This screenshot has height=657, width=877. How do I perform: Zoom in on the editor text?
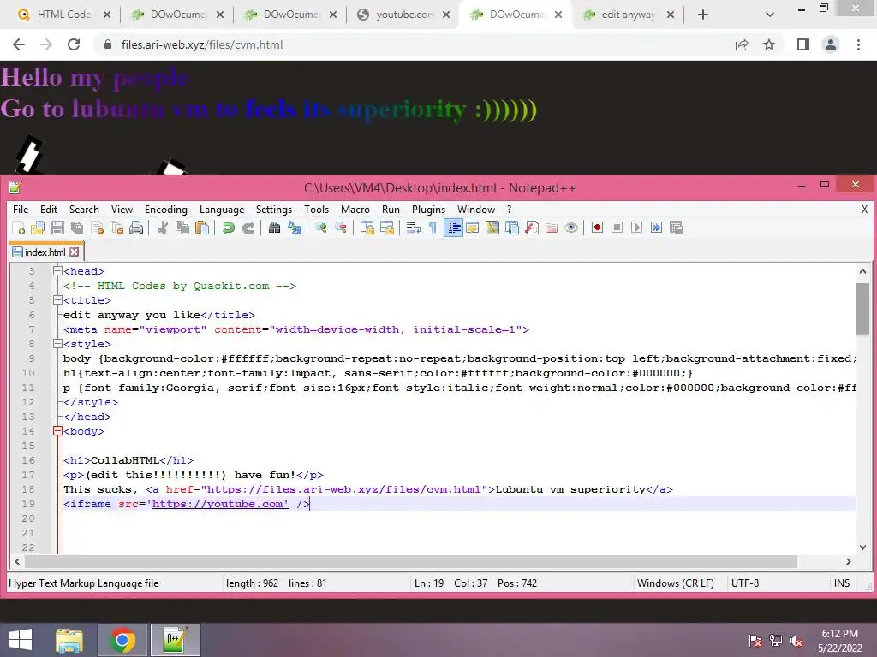(321, 228)
